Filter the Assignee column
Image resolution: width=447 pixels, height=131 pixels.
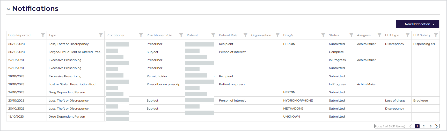379,35
